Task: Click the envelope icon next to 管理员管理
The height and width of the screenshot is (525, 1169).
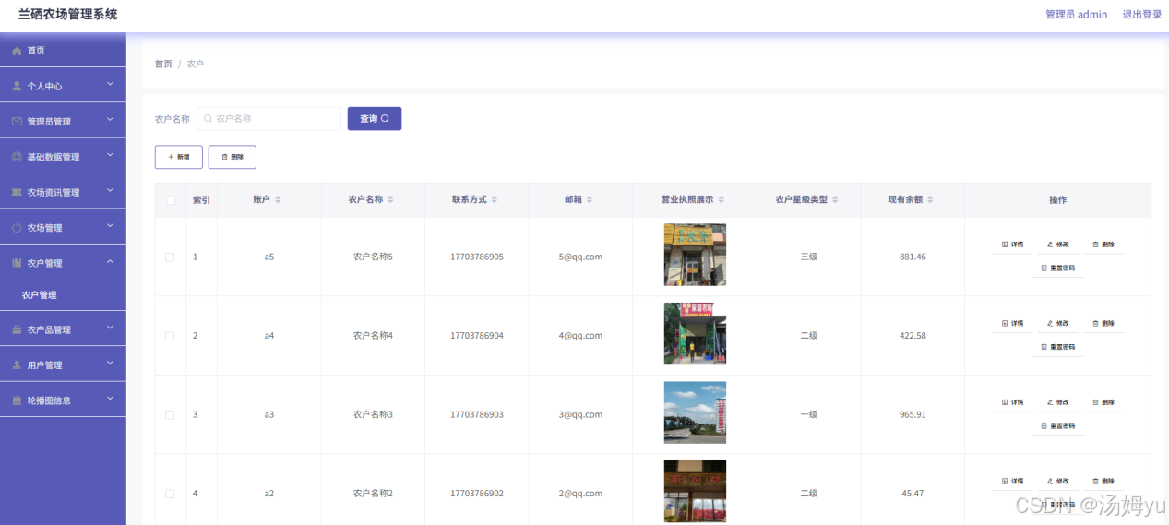Action: pyautogui.click(x=17, y=121)
